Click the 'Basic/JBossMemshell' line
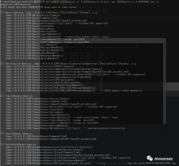This screenshot has width=179, height=166. [32, 53]
